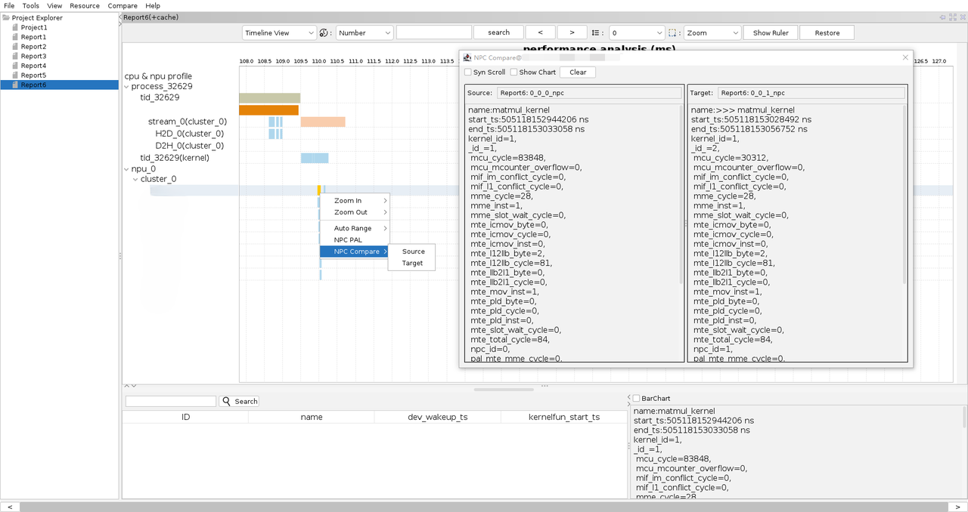Collapse the npu_0 tree node

pyautogui.click(x=127, y=169)
